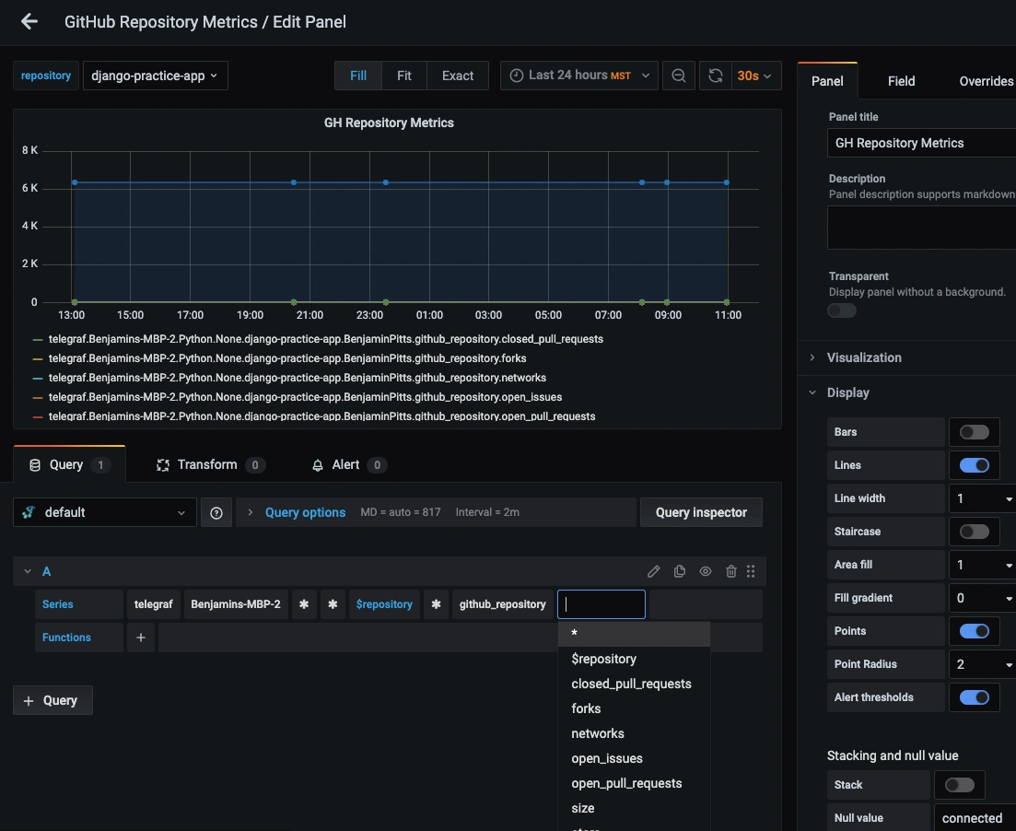Refresh the dashboard with the refresh icon
Image resolution: width=1016 pixels, height=831 pixels.
tap(716, 76)
